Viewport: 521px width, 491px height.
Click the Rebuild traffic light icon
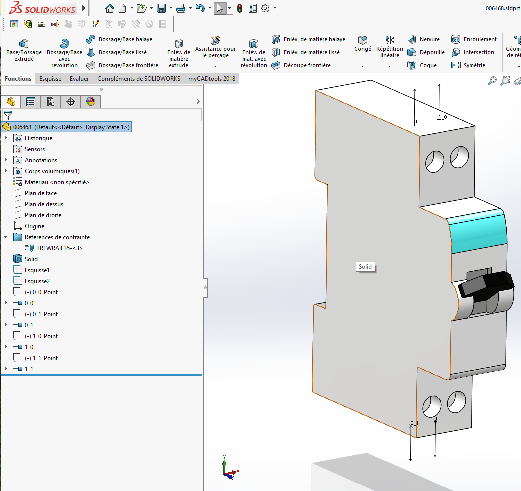tap(240, 8)
